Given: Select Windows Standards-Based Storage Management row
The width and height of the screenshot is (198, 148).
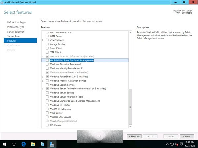Looking at the screenshot, I should coord(85,101).
